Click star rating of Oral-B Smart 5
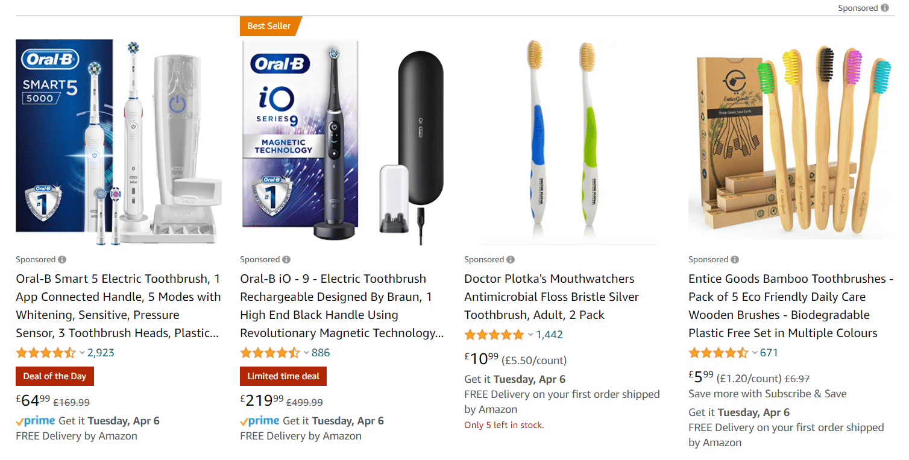909x460 pixels. (x=46, y=353)
